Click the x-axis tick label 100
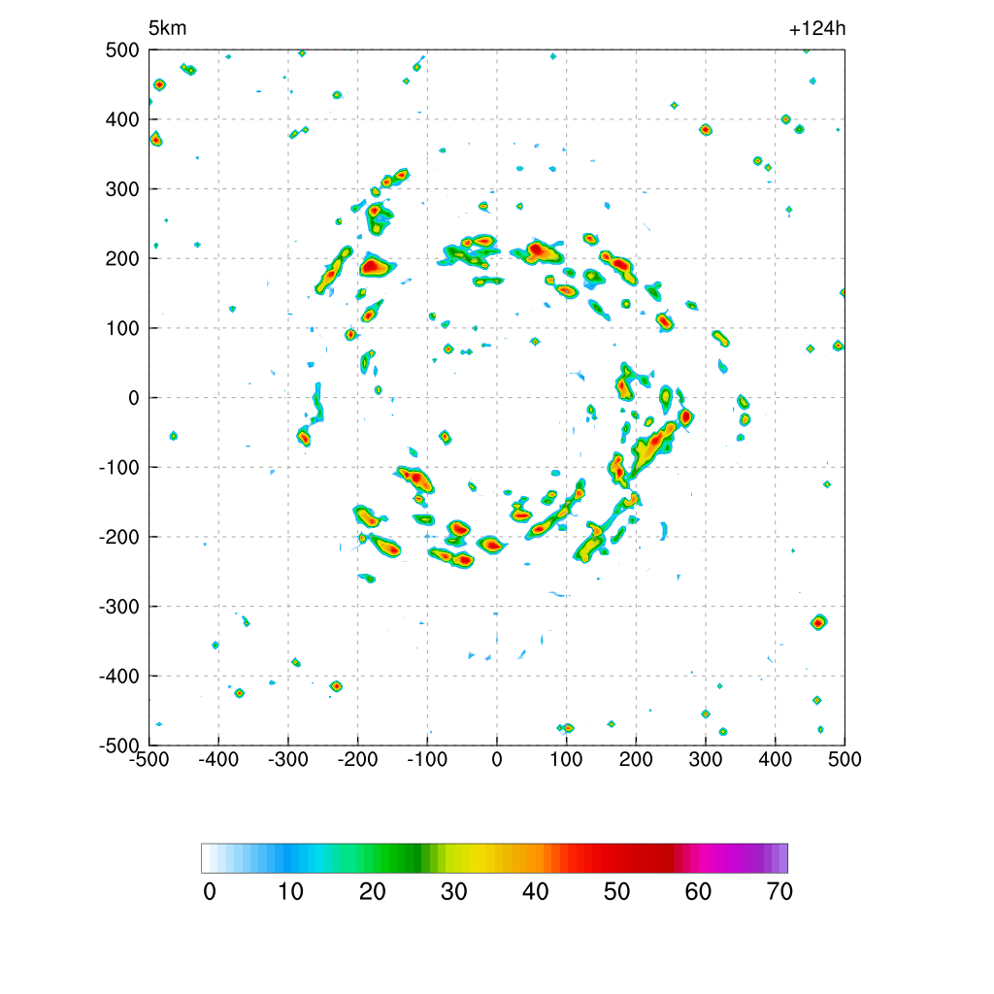This screenshot has width=994, height=994. coord(566,759)
